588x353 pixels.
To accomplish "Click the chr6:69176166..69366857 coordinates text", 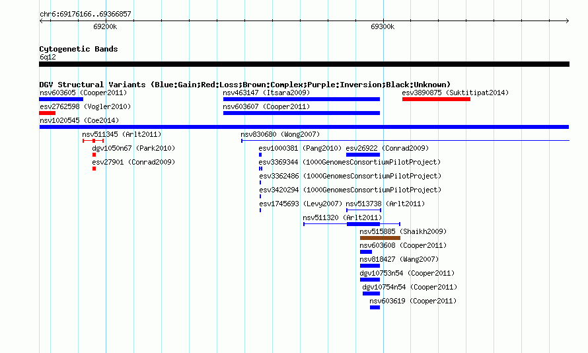I will (85, 14).
